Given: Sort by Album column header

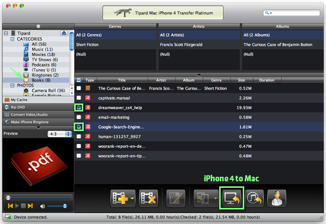Looking at the screenshot, I should (x=189, y=80).
